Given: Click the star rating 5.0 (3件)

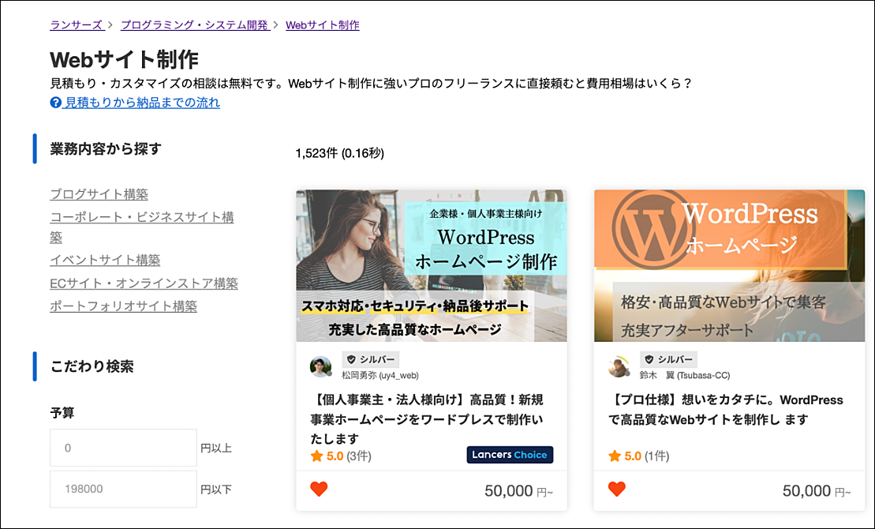Looking at the screenshot, I should (341, 456).
